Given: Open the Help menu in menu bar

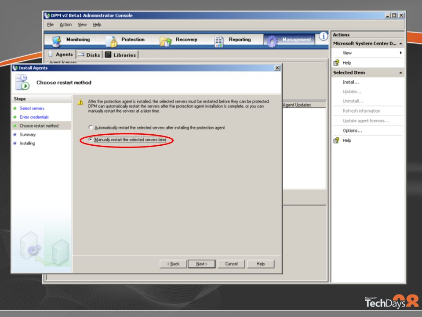Looking at the screenshot, I should (97, 25).
